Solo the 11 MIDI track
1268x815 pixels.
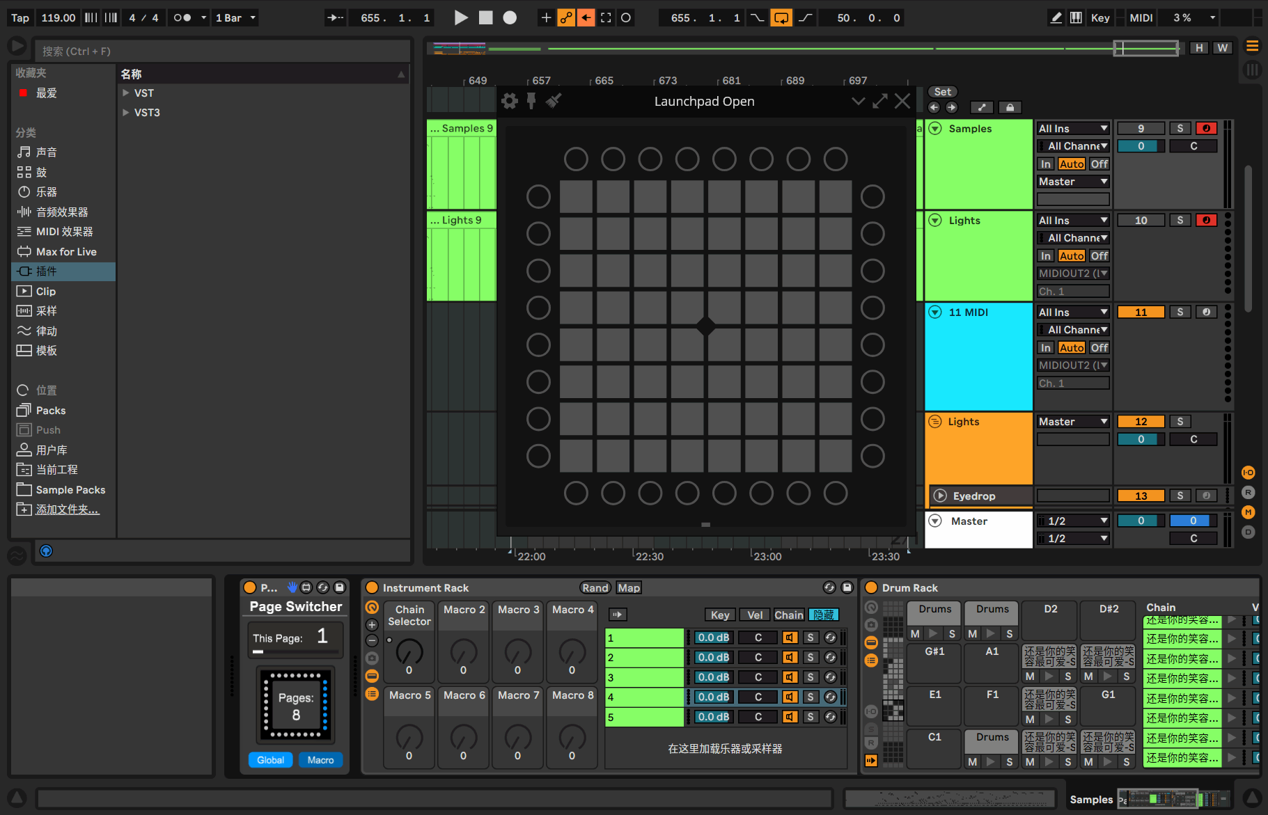click(1180, 312)
